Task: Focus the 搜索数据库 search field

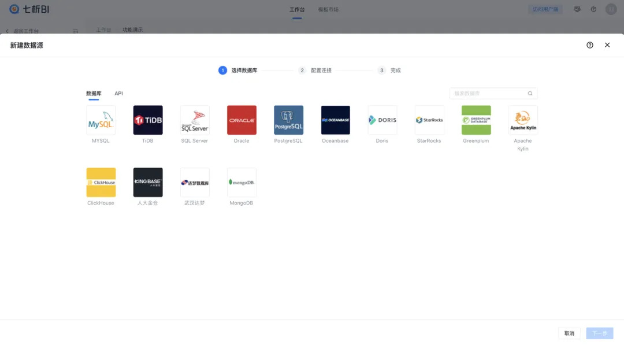Action: pos(493,94)
